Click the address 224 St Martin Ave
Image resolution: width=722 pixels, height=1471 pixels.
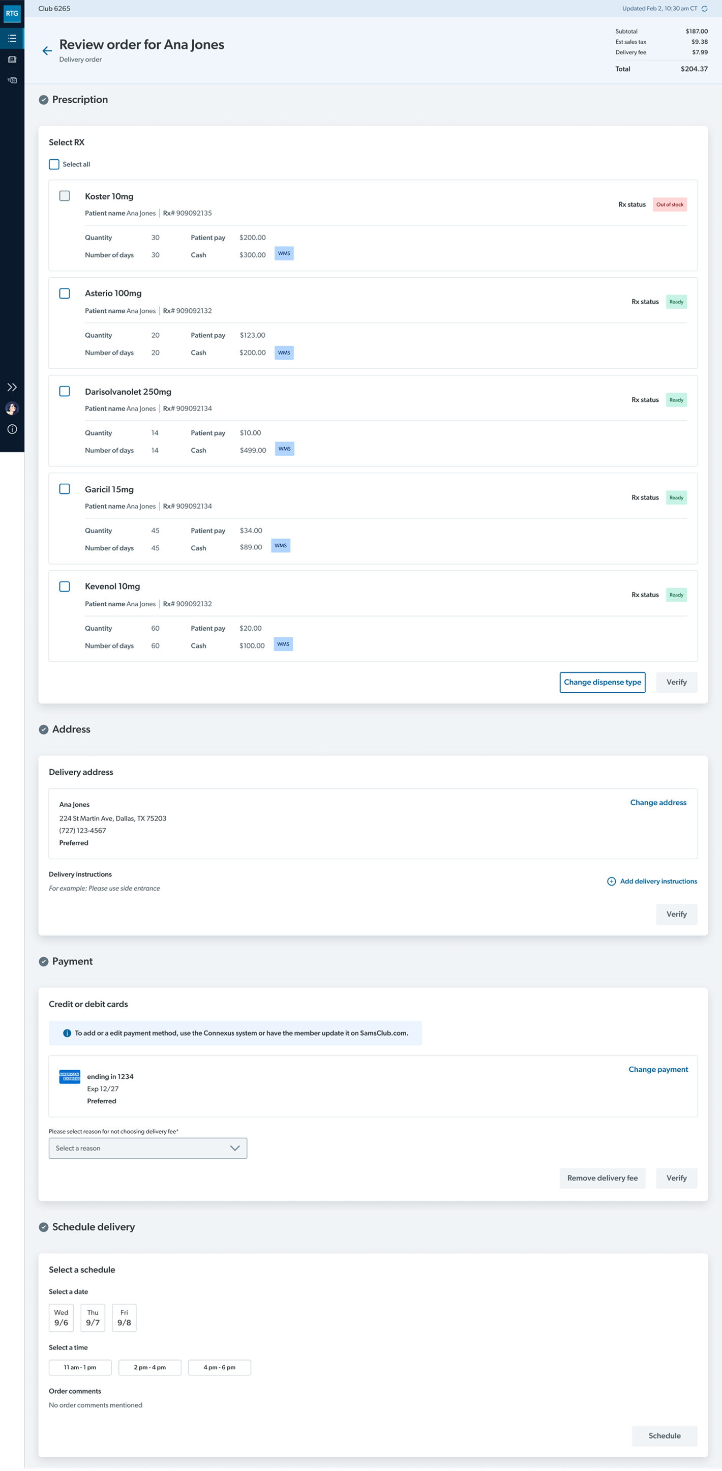113,818
